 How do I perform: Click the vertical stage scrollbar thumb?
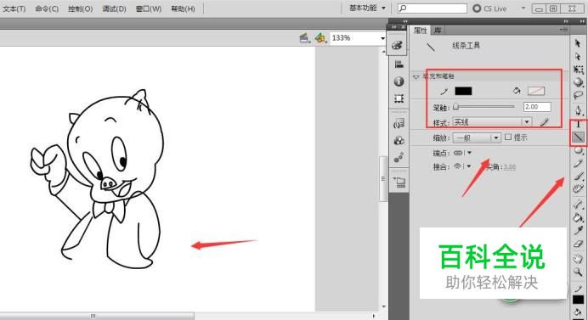point(383,178)
